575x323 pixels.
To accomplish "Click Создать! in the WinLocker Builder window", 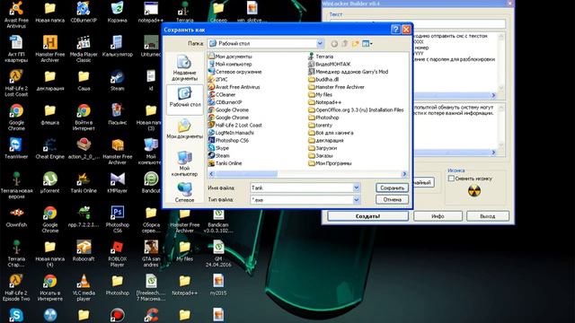I will (x=367, y=216).
